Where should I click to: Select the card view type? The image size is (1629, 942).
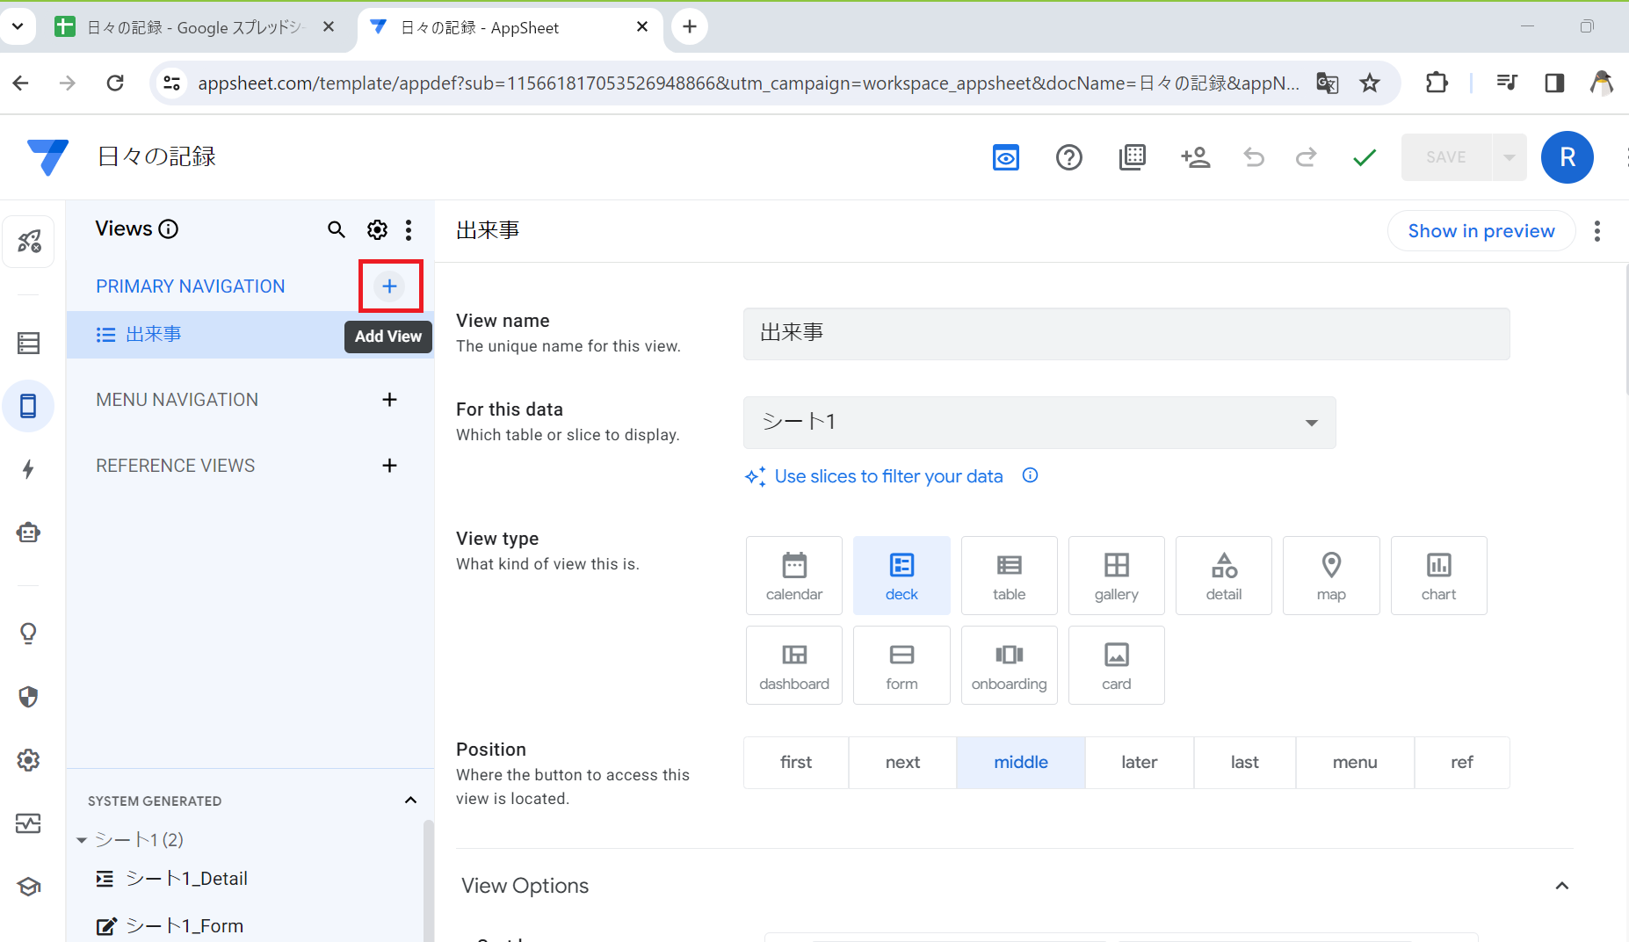coord(1117,665)
